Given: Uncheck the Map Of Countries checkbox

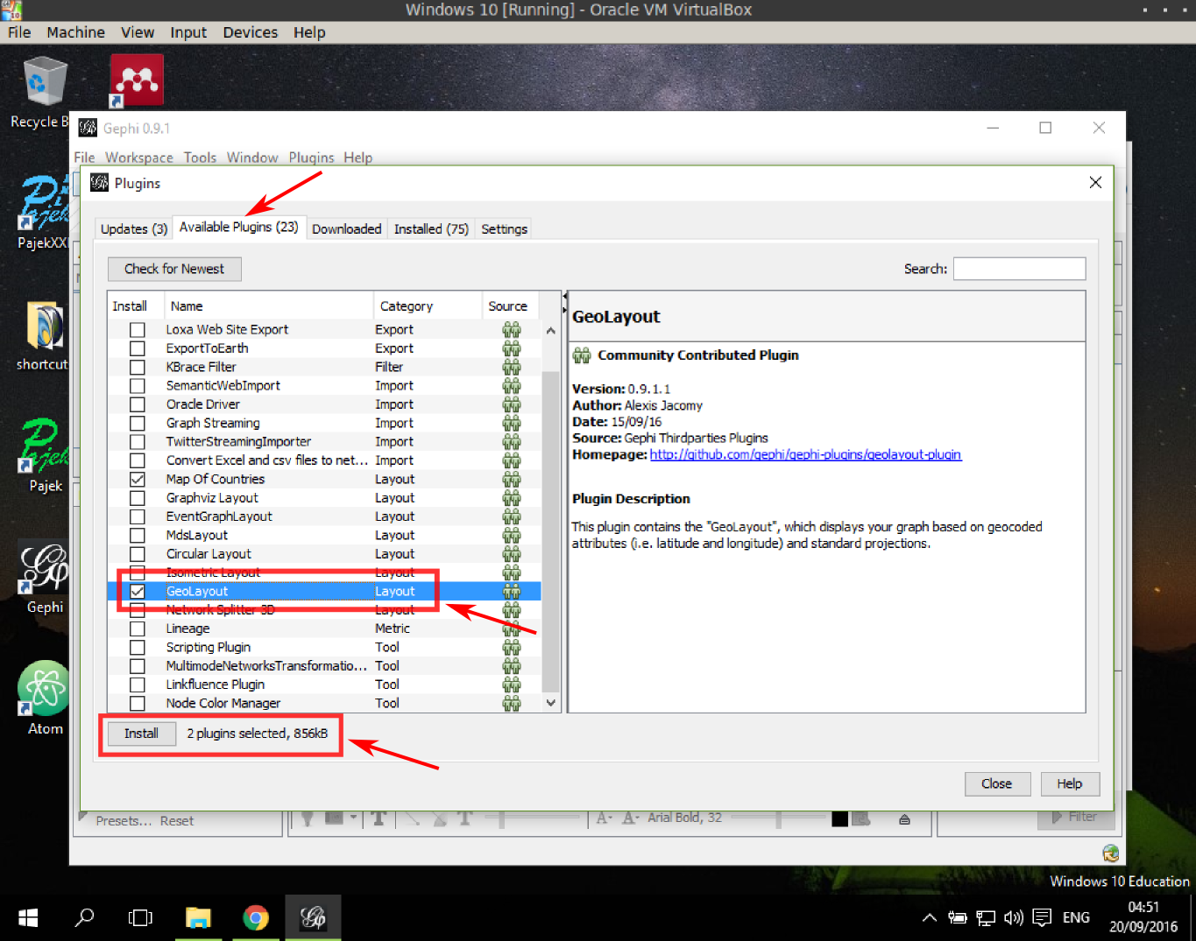Looking at the screenshot, I should coord(138,480).
